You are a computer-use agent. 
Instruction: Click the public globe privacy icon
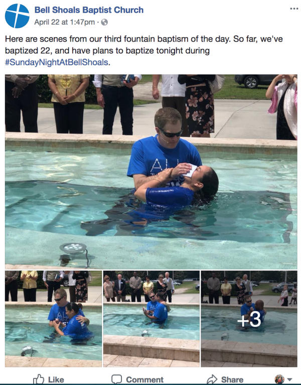click(104, 23)
